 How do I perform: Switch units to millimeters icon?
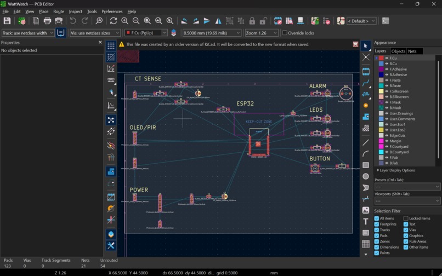111,80
